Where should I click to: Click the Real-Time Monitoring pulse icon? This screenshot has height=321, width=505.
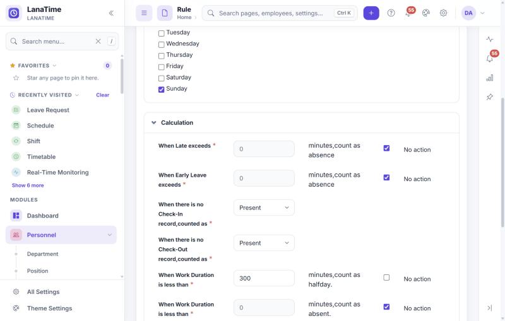[16, 172]
